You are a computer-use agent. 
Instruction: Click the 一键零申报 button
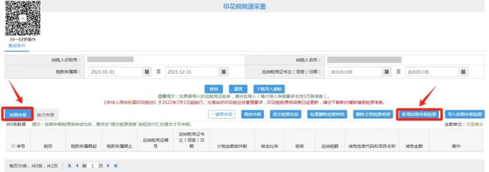tap(222, 114)
